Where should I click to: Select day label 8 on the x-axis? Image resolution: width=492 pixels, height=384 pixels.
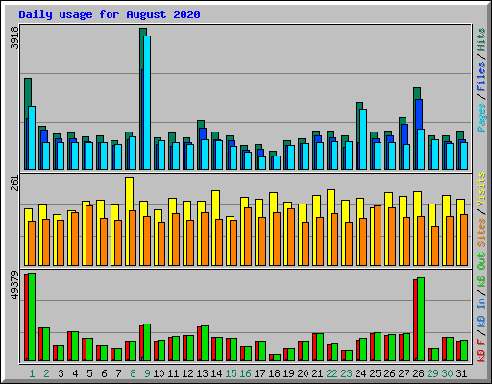click(x=133, y=373)
